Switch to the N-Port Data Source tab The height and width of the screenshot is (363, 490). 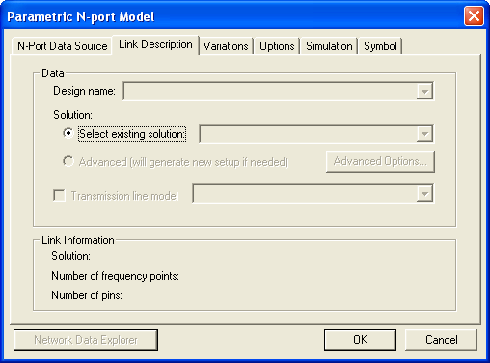click(63, 46)
